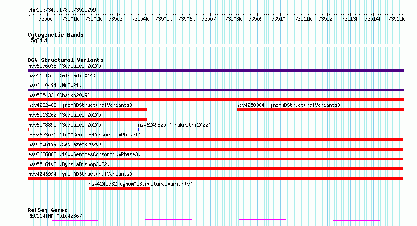Image resolution: width=417 pixels, height=226 pixels.
Task: Open variant nsv525433 (Shaikh2009) label
Action: pyautogui.click(x=59, y=95)
